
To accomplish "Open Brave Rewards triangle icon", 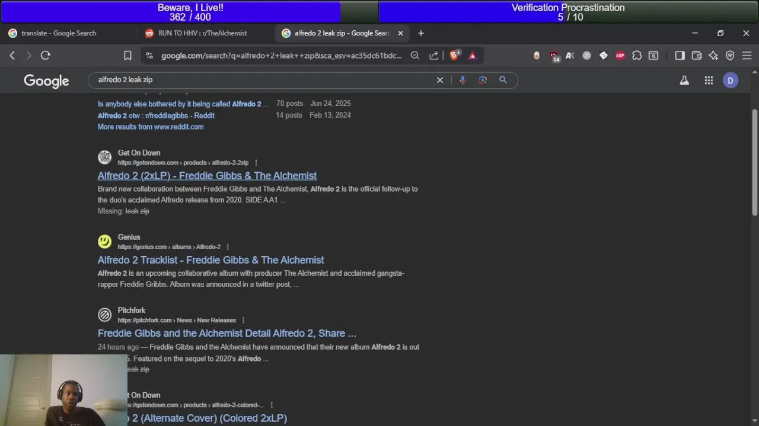I will pos(473,56).
